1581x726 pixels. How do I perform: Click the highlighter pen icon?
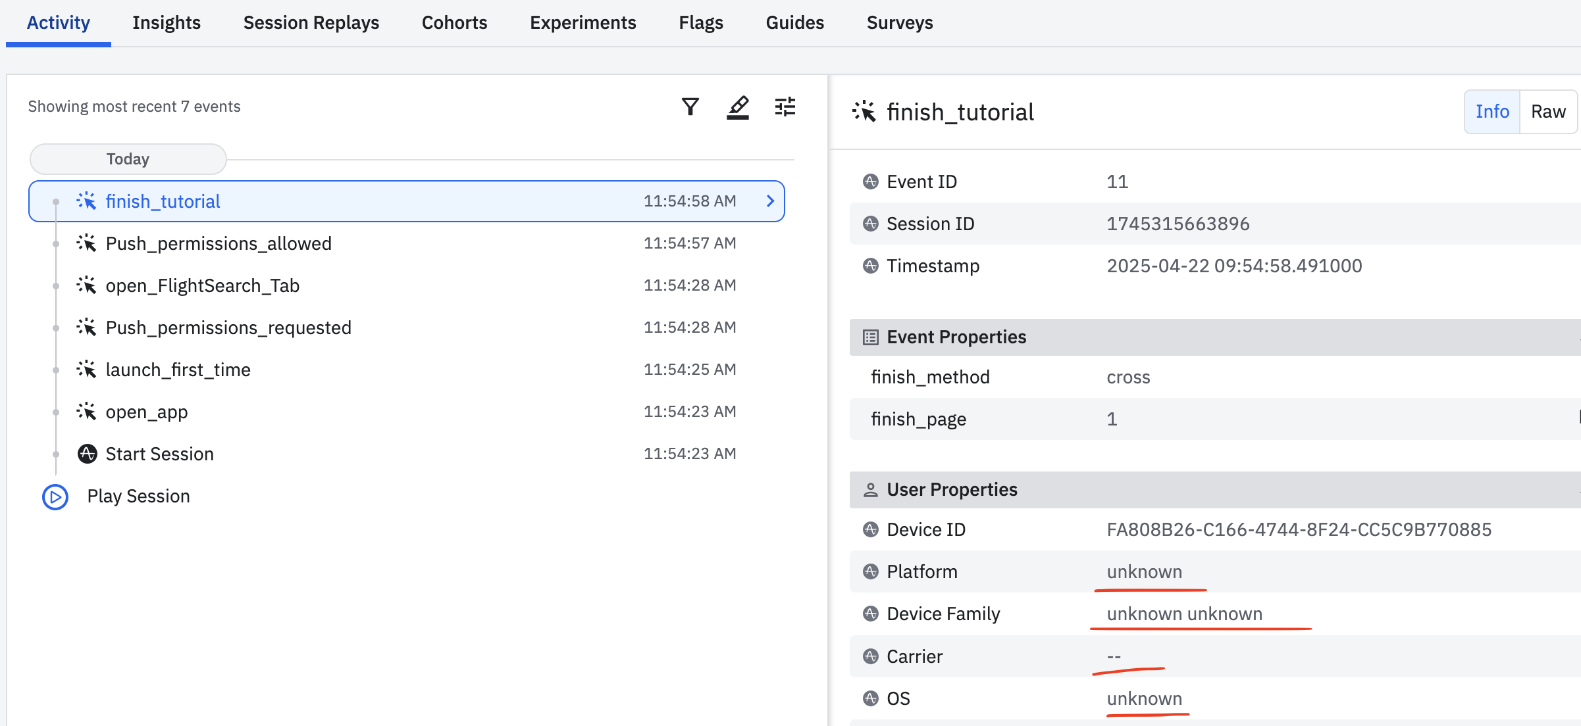tap(738, 107)
